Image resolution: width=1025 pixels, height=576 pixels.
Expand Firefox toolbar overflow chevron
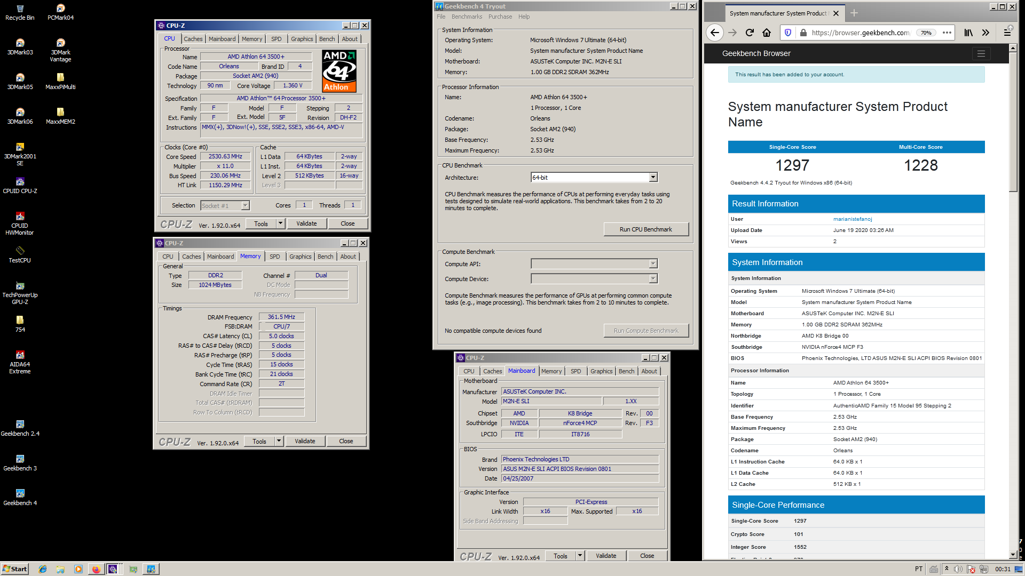(x=985, y=33)
